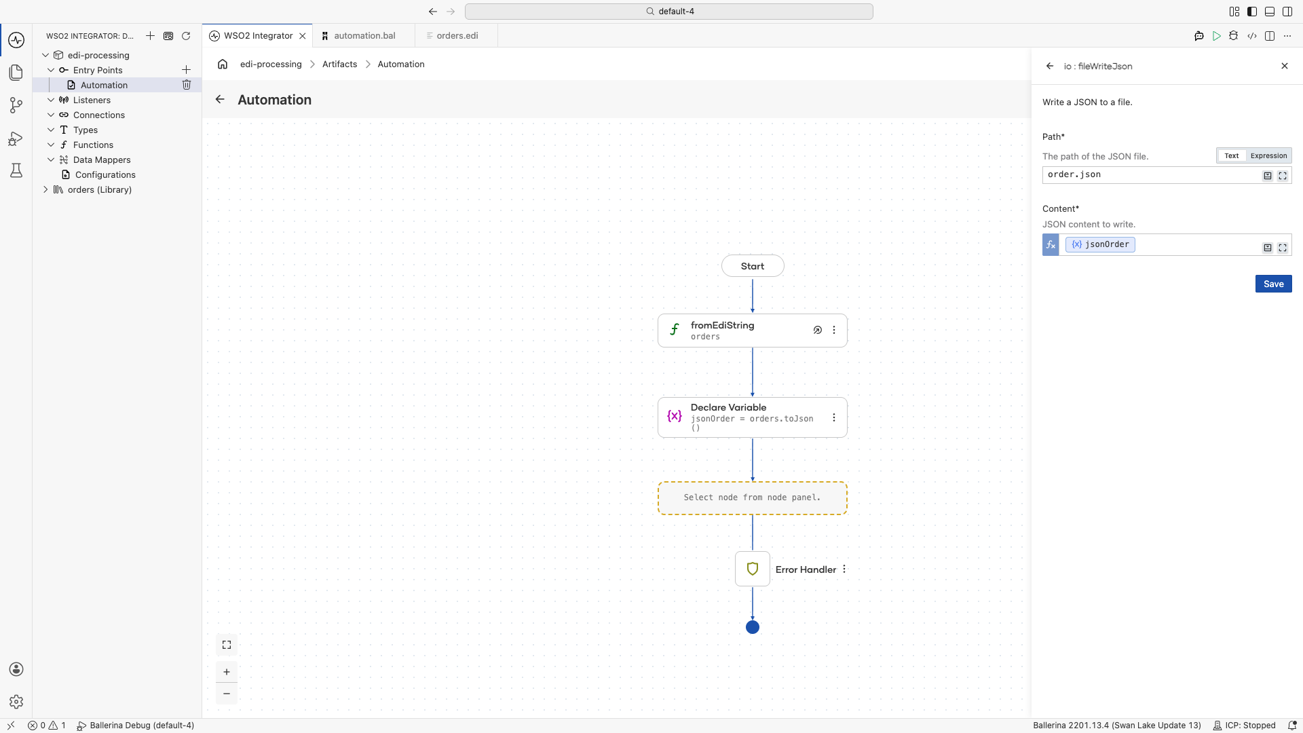Open the fromEdiString node options menu
Viewport: 1303px width, 733px height.
click(x=834, y=330)
